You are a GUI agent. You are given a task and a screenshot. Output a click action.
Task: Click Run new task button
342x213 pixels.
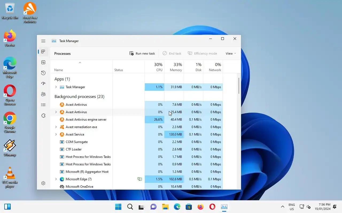[x=142, y=54]
